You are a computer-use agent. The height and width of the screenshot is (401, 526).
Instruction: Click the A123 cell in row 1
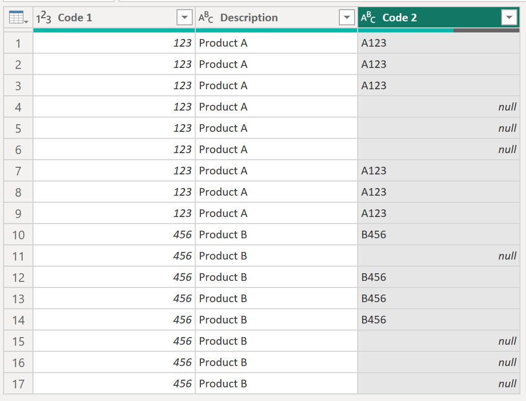tap(439, 43)
